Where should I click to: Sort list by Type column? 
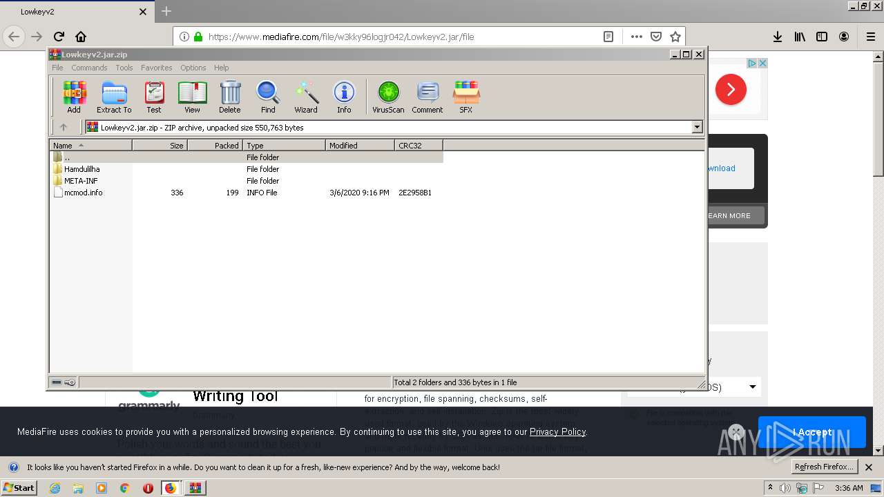click(x=284, y=145)
